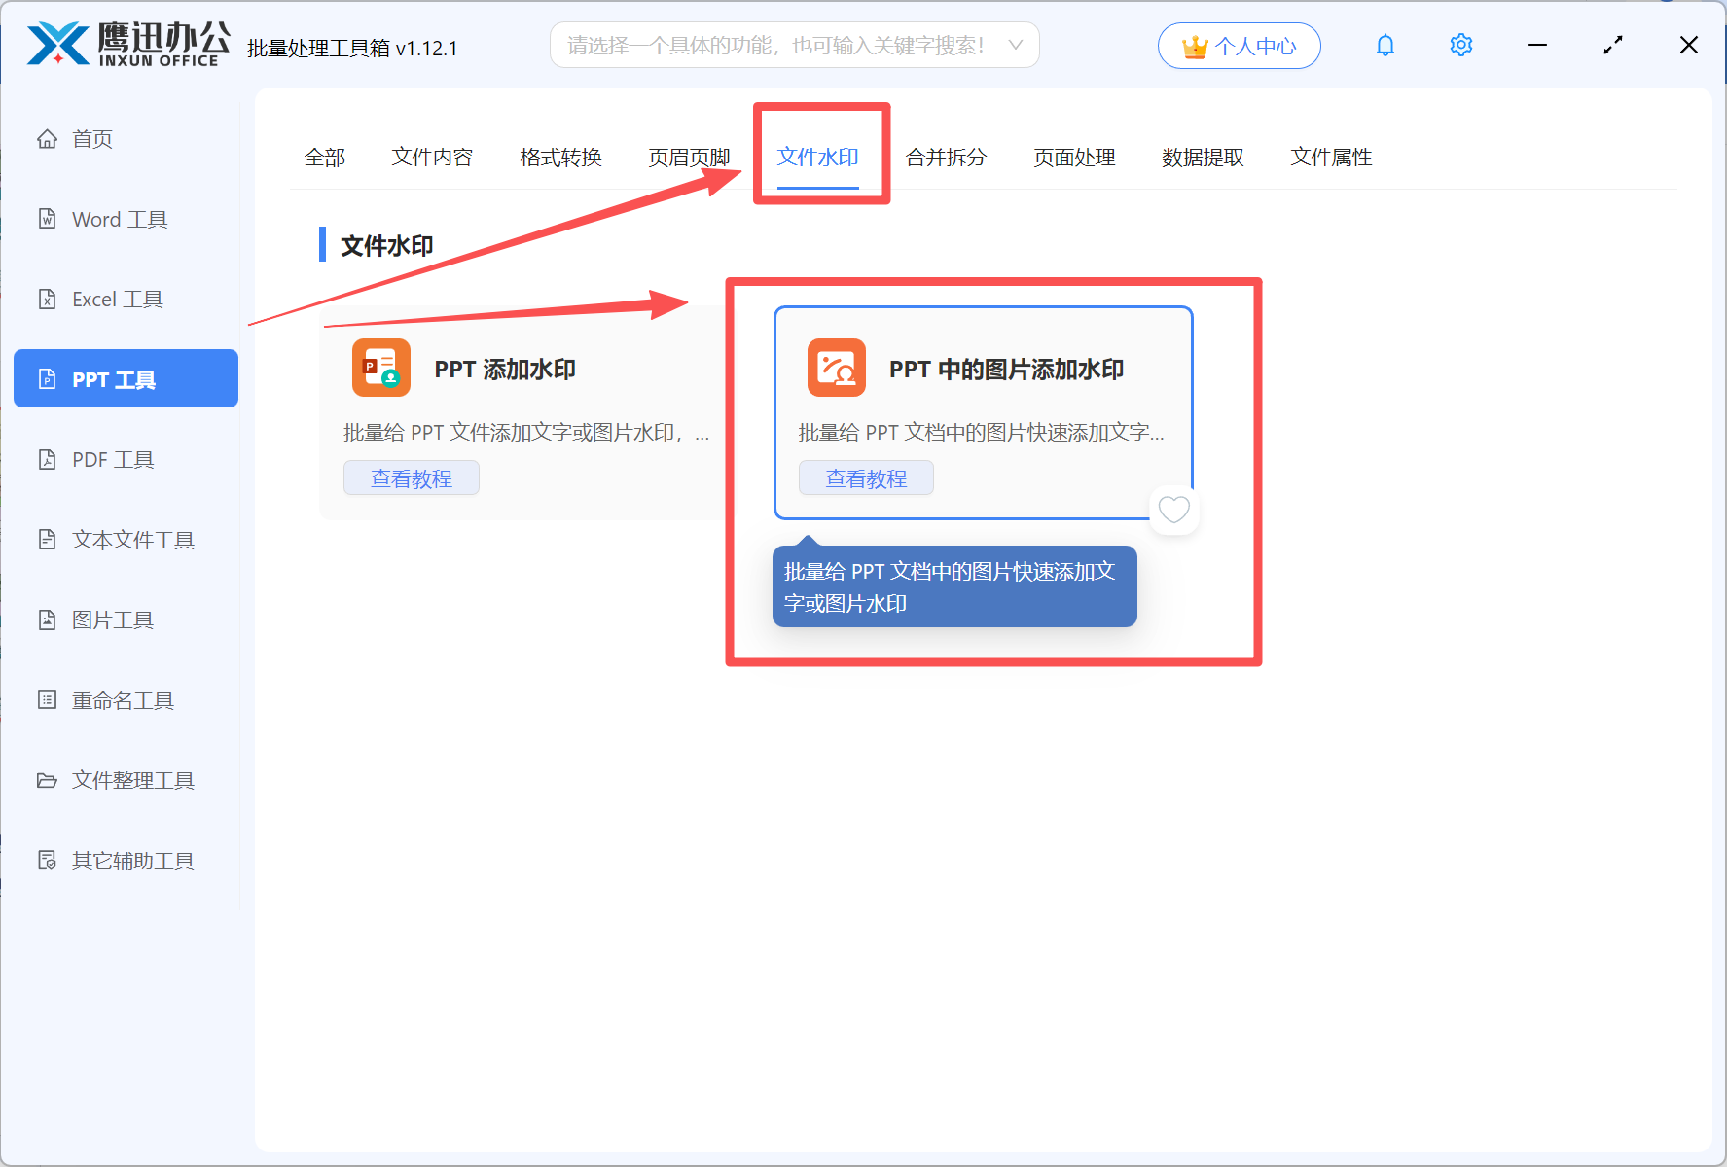Open the Word 工具 section in sidebar
This screenshot has width=1727, height=1167.
click(x=117, y=219)
